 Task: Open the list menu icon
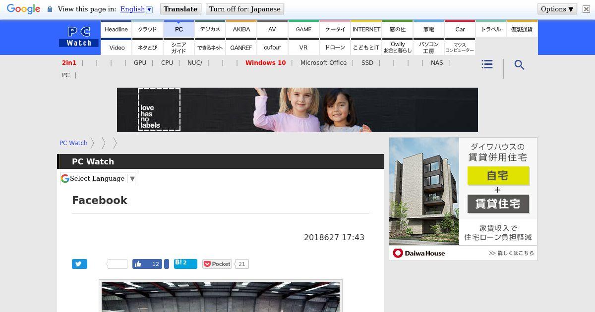(487, 64)
